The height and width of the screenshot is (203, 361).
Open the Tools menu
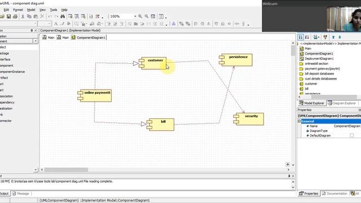[x=54, y=10]
